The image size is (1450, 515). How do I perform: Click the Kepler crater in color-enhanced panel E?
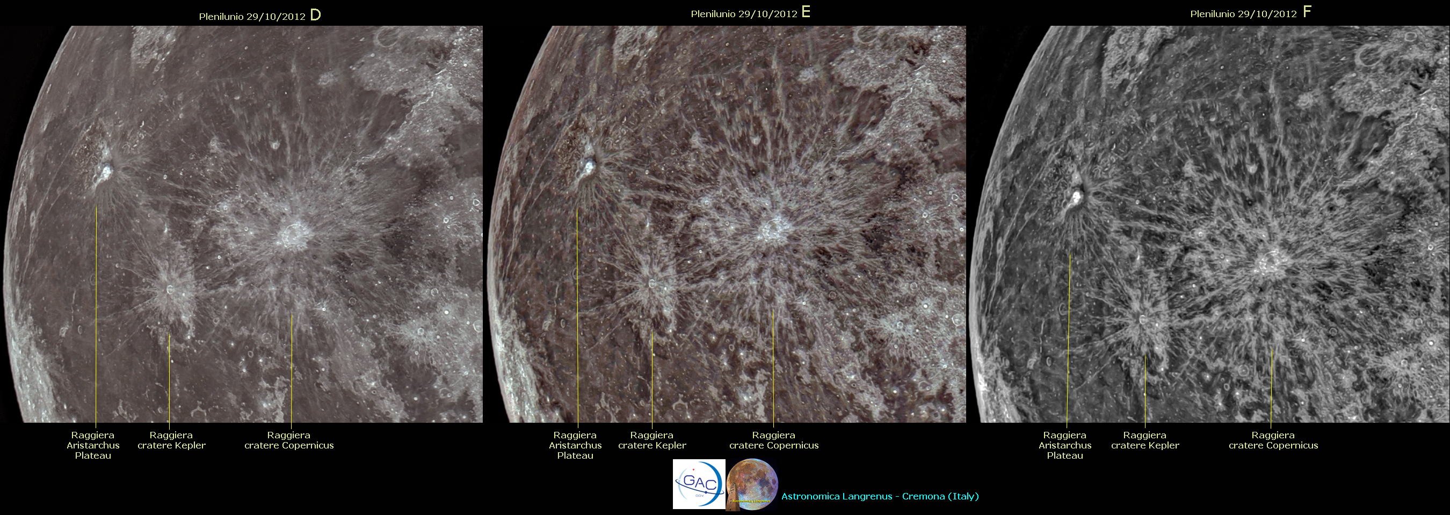click(x=653, y=283)
